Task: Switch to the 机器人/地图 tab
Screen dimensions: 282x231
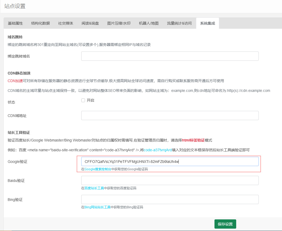Action: (x=149, y=23)
